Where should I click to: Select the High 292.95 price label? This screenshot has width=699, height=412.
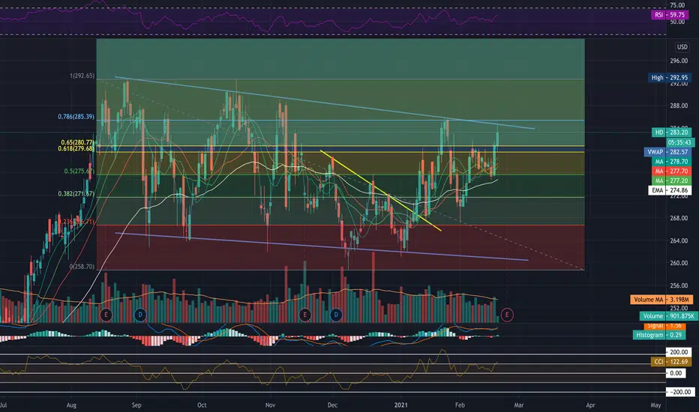click(x=668, y=77)
